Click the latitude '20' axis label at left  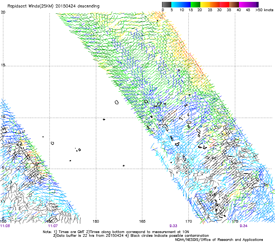click(3, 12)
